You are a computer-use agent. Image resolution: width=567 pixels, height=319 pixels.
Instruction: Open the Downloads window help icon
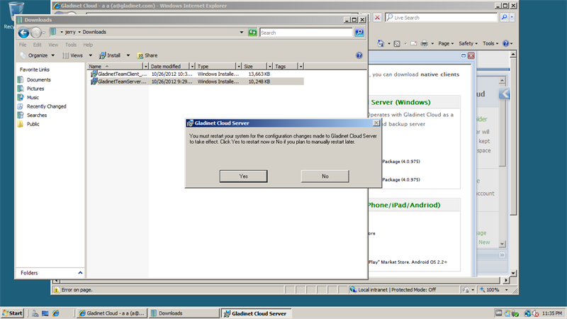pos(359,55)
